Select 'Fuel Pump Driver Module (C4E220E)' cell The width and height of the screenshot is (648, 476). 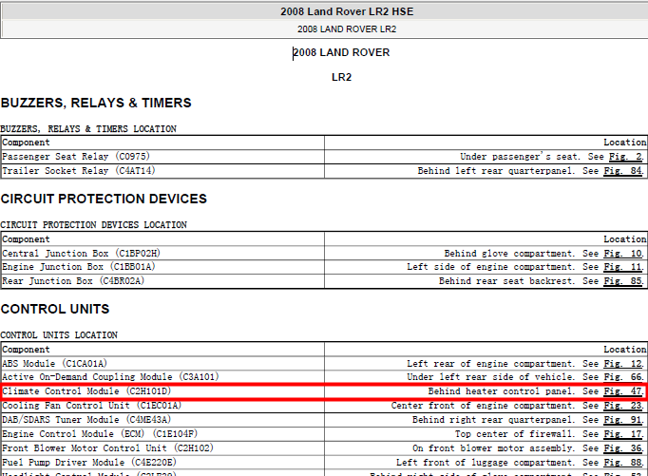pyautogui.click(x=162, y=463)
